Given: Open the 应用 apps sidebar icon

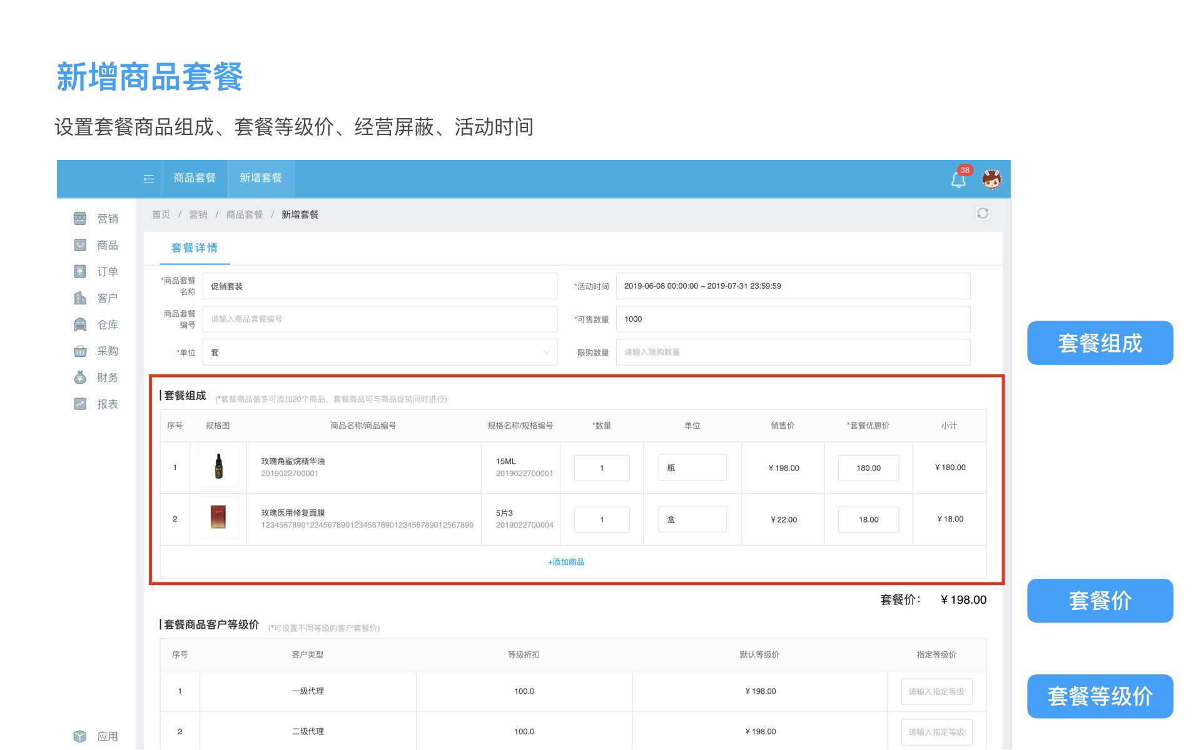Looking at the screenshot, I should pyautogui.click(x=80, y=736).
